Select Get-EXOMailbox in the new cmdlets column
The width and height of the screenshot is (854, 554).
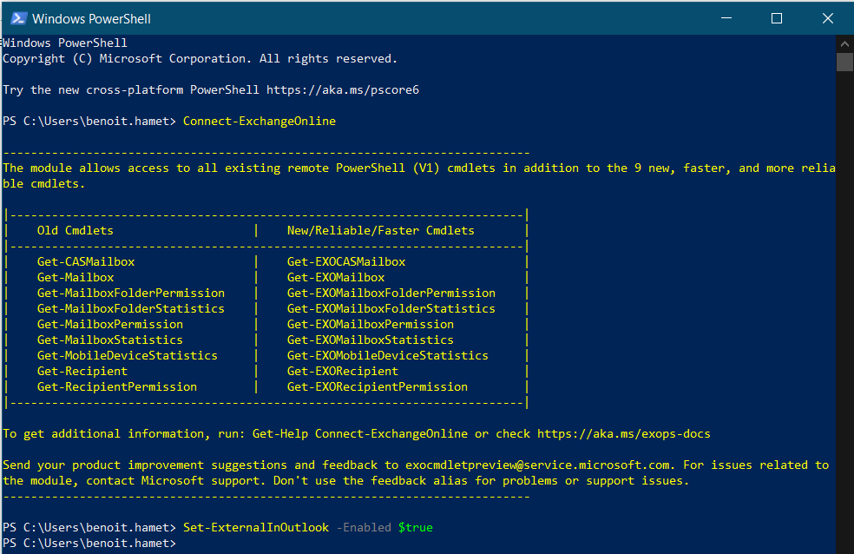pyautogui.click(x=336, y=278)
